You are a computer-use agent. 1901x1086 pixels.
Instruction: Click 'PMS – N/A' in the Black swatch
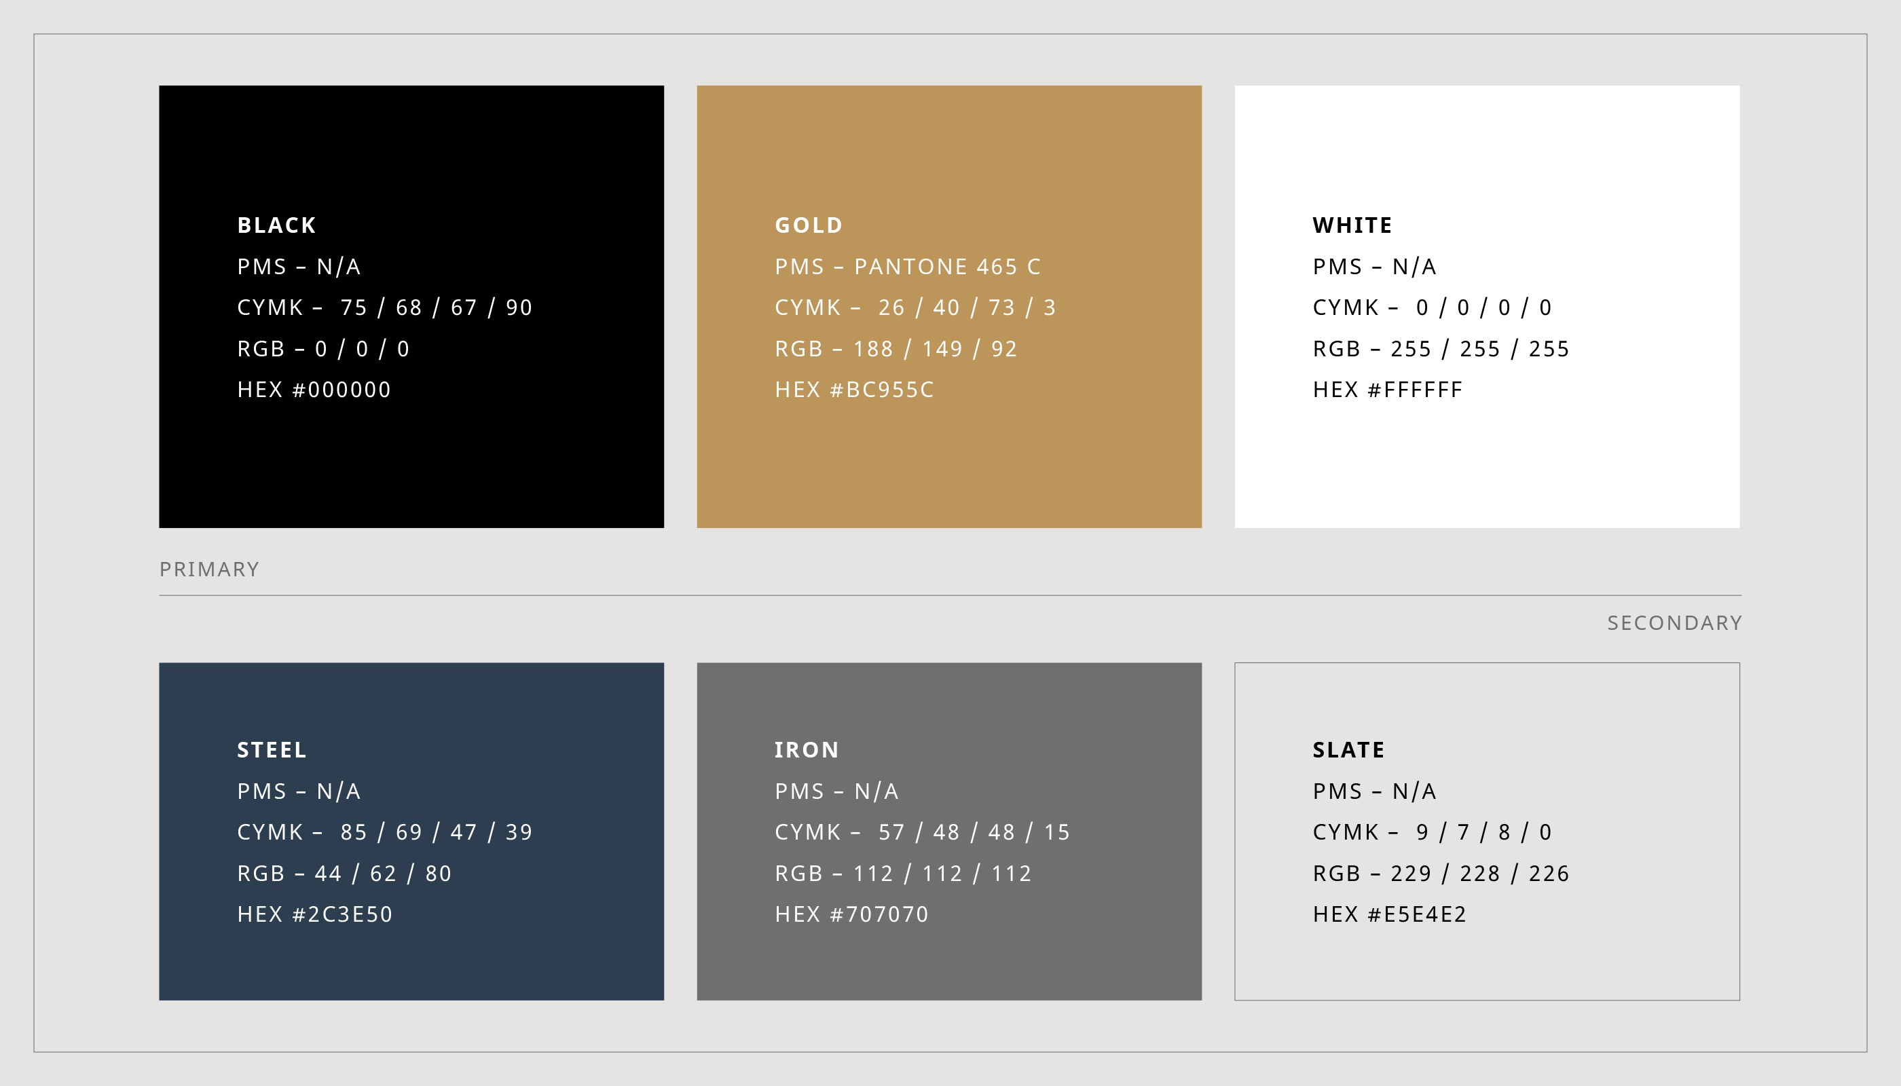point(299,266)
